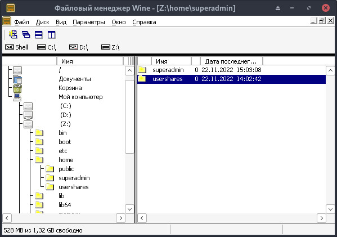Screen dimensions: 337x237
Task: Click left pane horizontal scroll left arrow
Action: pos(7,218)
